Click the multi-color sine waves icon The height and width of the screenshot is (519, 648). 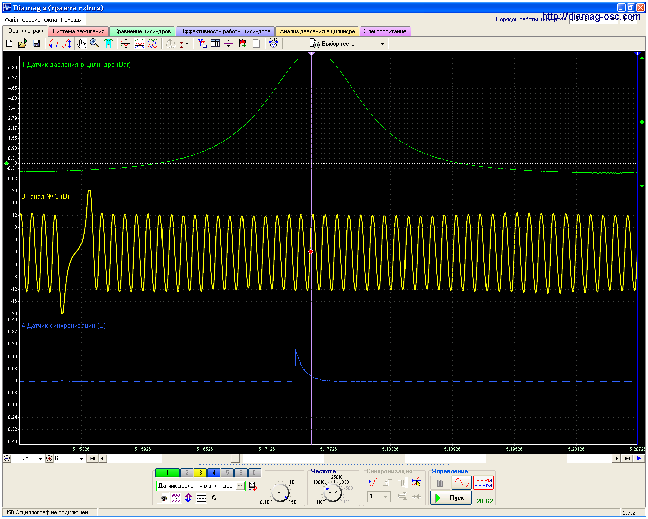coord(153,44)
